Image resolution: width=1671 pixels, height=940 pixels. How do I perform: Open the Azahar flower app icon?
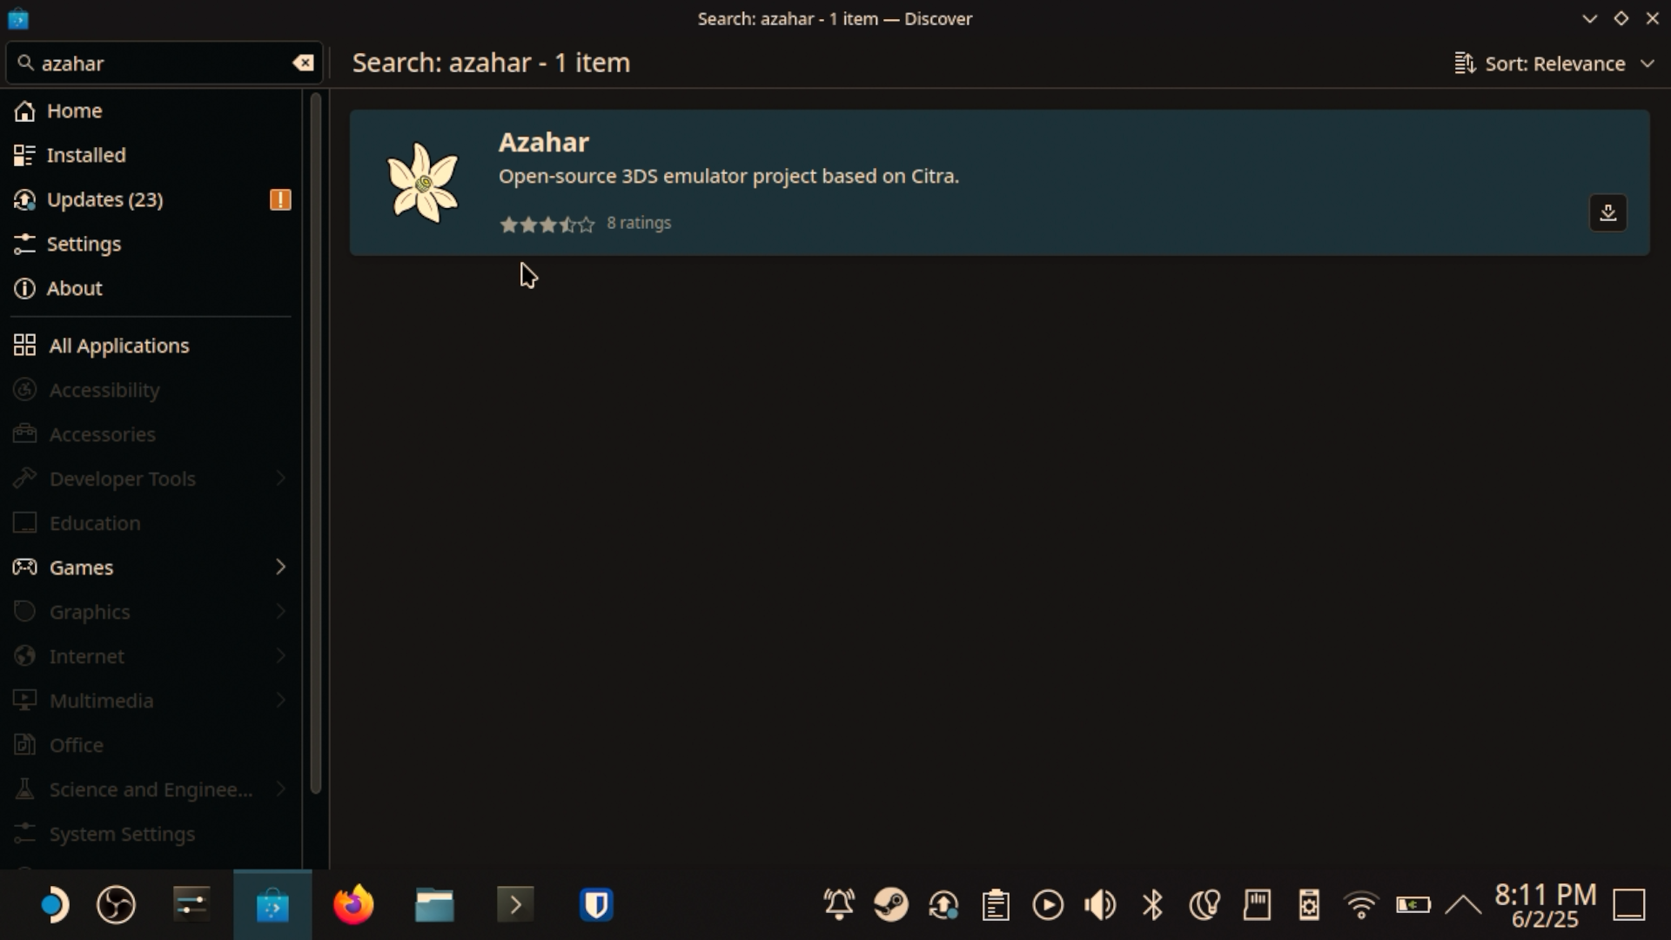click(x=423, y=183)
